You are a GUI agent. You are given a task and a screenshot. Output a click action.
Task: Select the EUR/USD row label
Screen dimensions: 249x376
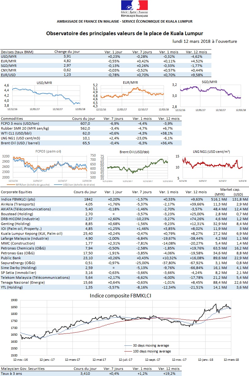tap(9, 74)
